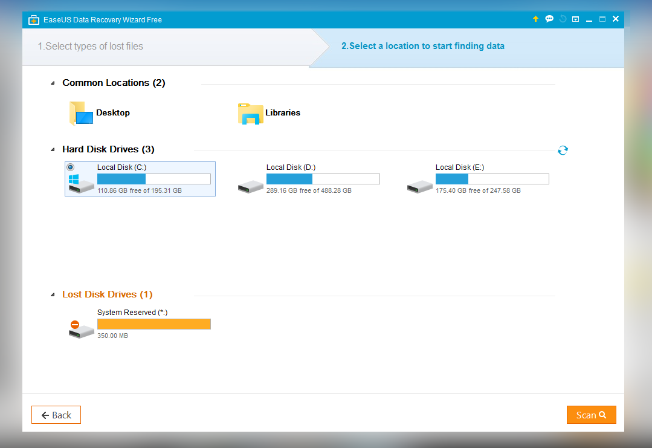Screen dimensions: 652x448
Task: Click the yellow upgrade arrow icon
Action: pyautogui.click(x=535, y=19)
